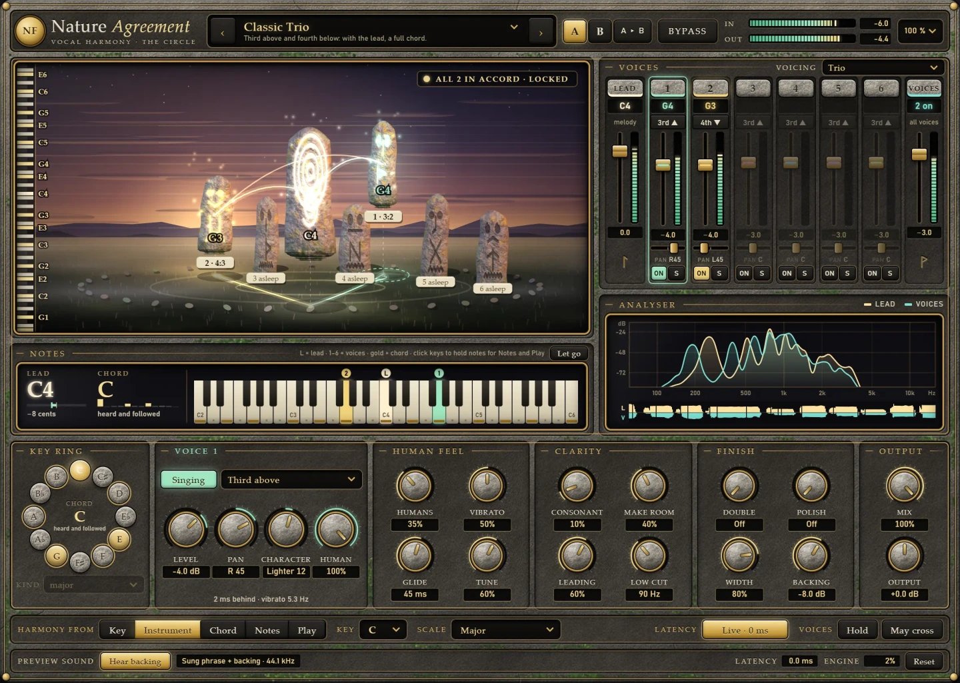
Task: Go to the next preset arrow
Action: coord(541,31)
